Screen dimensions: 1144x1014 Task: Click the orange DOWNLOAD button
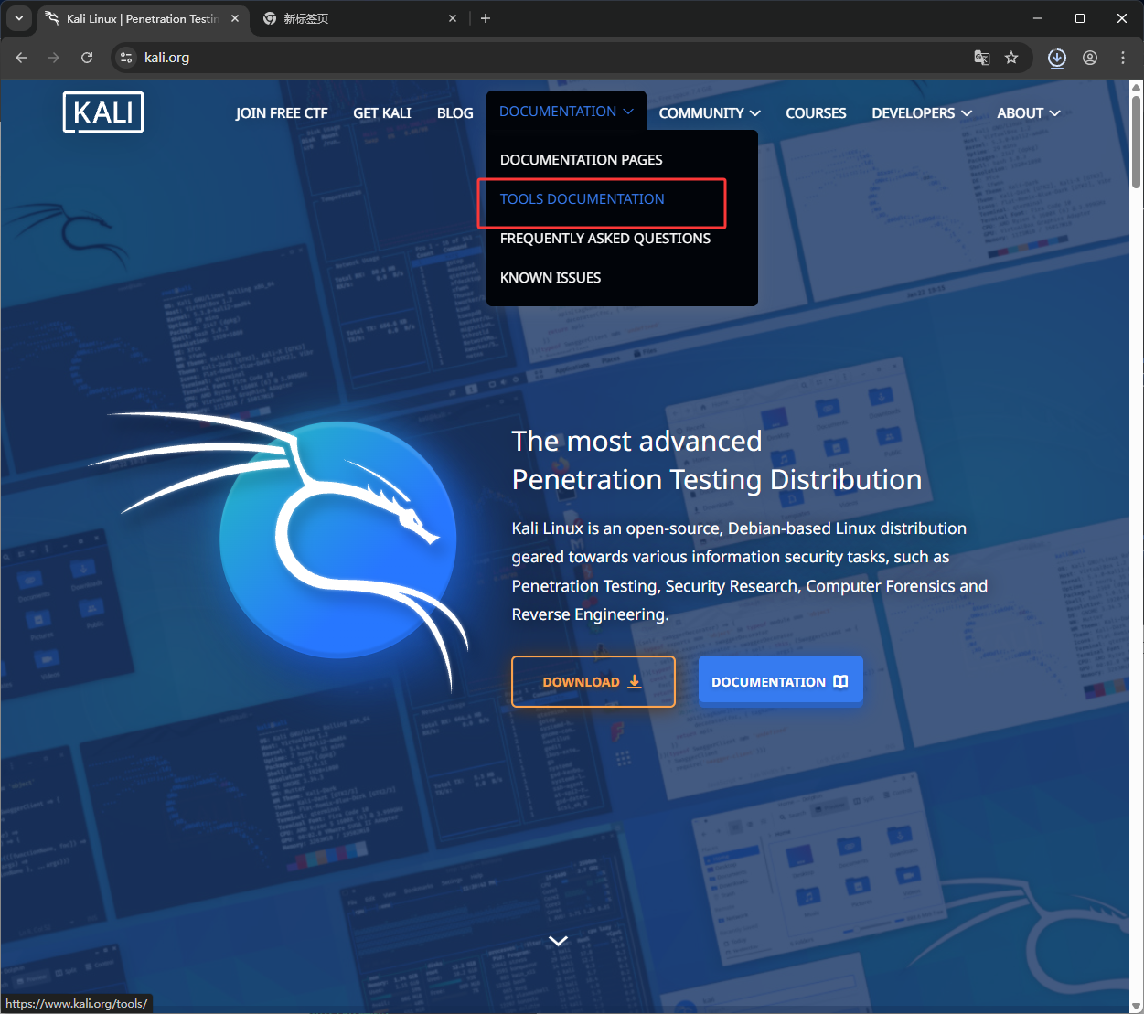(593, 682)
